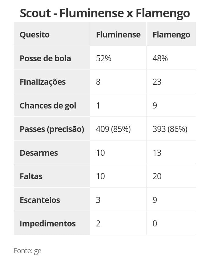The width and height of the screenshot is (206, 263).
Task: Click Flamengo's 23 finalizações value
Action: click(x=157, y=82)
